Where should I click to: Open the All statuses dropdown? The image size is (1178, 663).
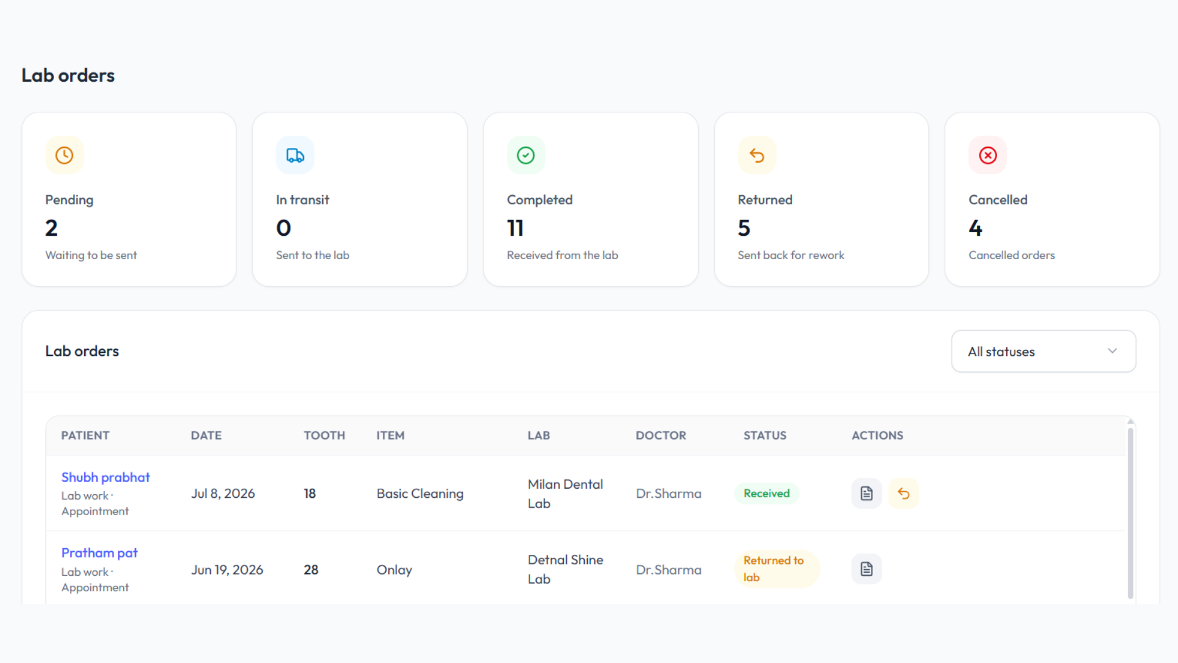tap(1044, 351)
